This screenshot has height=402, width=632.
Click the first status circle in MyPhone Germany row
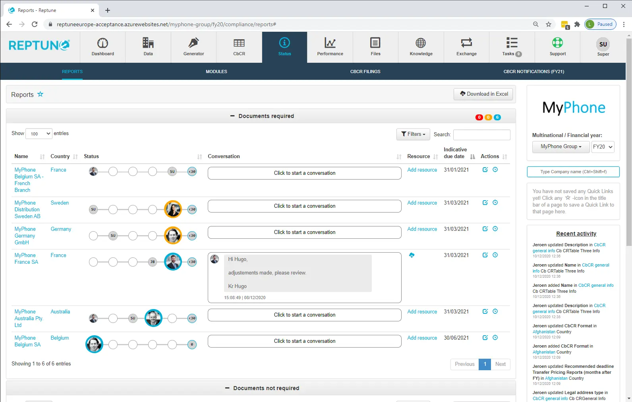(x=93, y=236)
